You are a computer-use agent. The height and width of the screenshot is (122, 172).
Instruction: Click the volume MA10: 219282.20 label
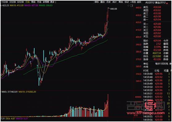point(27,92)
